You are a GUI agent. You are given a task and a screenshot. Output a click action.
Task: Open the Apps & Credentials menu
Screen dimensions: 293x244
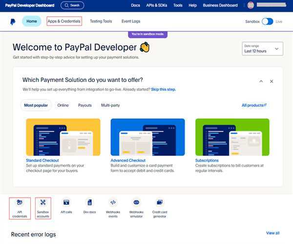(64, 21)
